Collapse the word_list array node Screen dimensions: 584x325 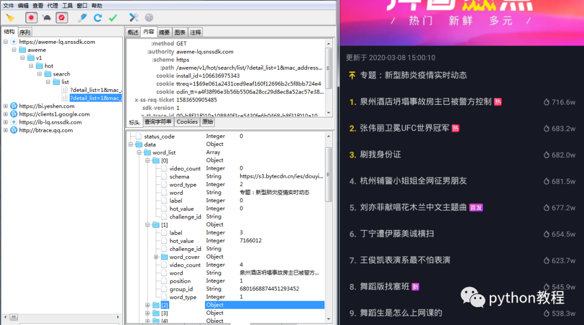click(139, 152)
